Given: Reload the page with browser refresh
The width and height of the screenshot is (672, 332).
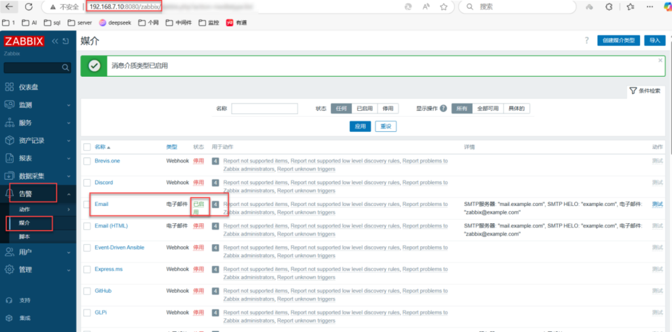Looking at the screenshot, I should tap(29, 7).
